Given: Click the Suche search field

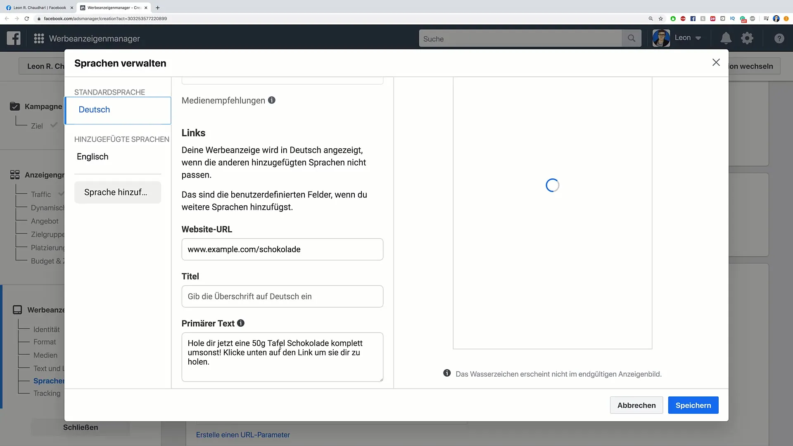Looking at the screenshot, I should coord(520,38).
